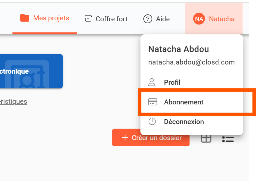Click the person icon next to Profil

[x=152, y=82]
